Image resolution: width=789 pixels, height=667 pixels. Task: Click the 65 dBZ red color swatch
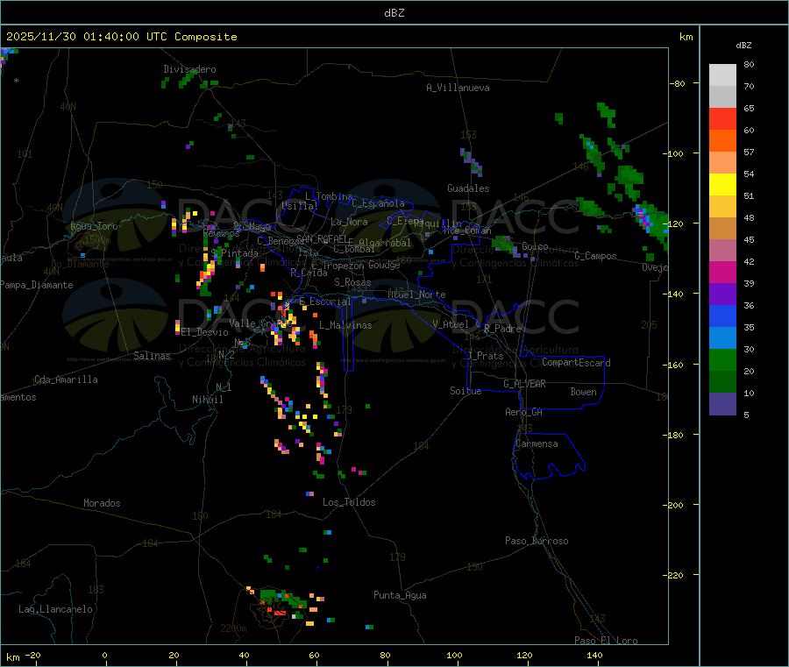[722, 118]
